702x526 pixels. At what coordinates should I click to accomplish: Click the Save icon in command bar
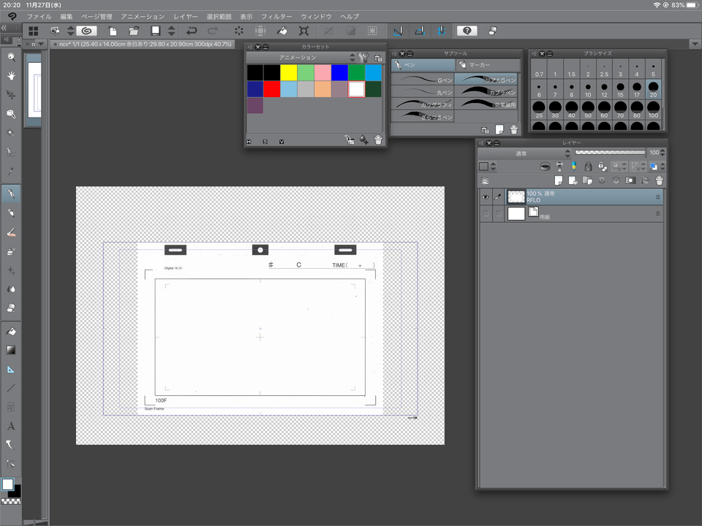pyautogui.click(x=155, y=31)
